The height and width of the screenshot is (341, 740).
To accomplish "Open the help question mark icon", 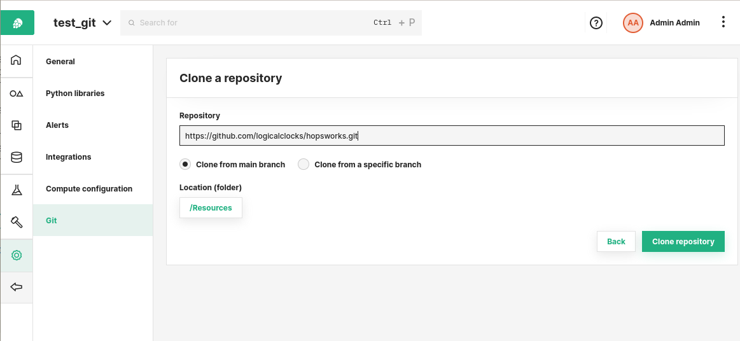I will coord(596,23).
